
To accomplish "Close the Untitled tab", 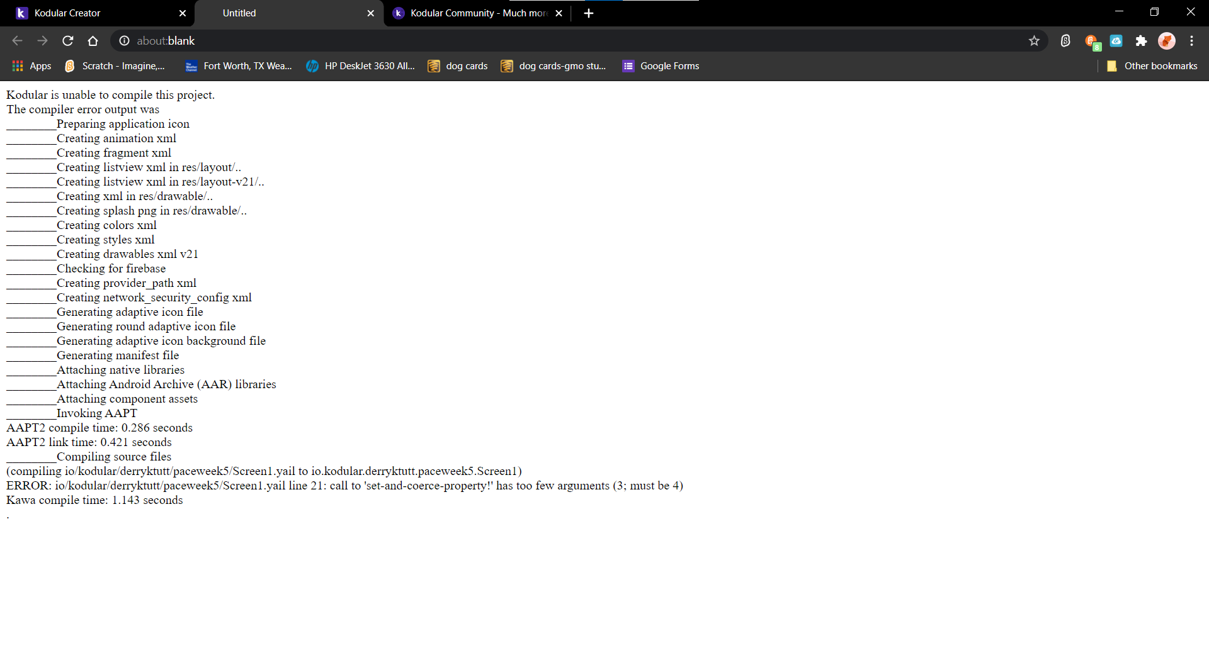I will point(370,13).
